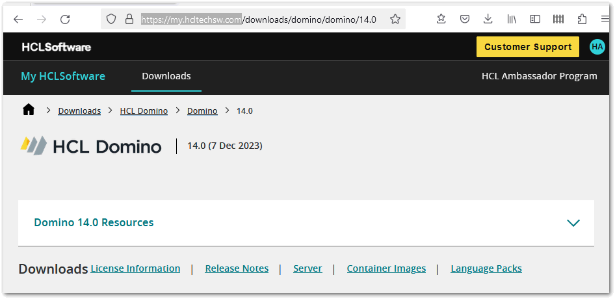Click the padlock site security icon
Screen dimensions: 615x299
point(129,19)
